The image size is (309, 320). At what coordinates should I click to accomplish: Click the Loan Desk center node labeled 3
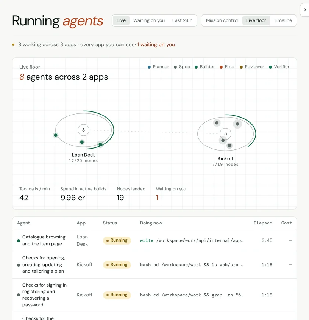(83, 130)
